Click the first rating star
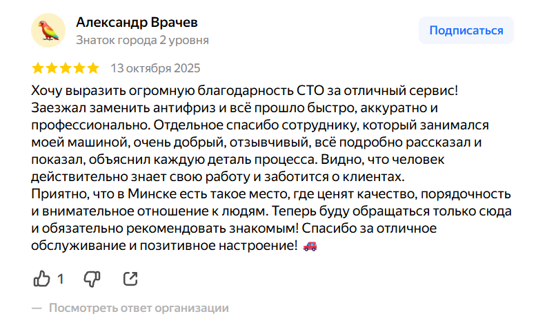The image size is (556, 325). pos(38,68)
